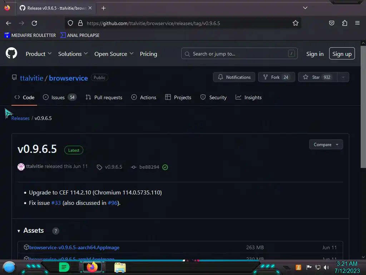Open the star lists dropdown arrow

click(343, 77)
